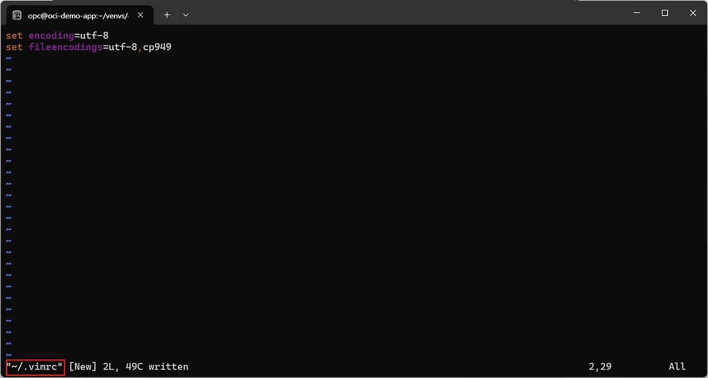Open a new terminal tab with plus
708x378 pixels.
[167, 15]
